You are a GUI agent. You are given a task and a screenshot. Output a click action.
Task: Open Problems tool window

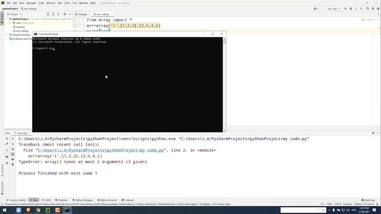(61, 200)
